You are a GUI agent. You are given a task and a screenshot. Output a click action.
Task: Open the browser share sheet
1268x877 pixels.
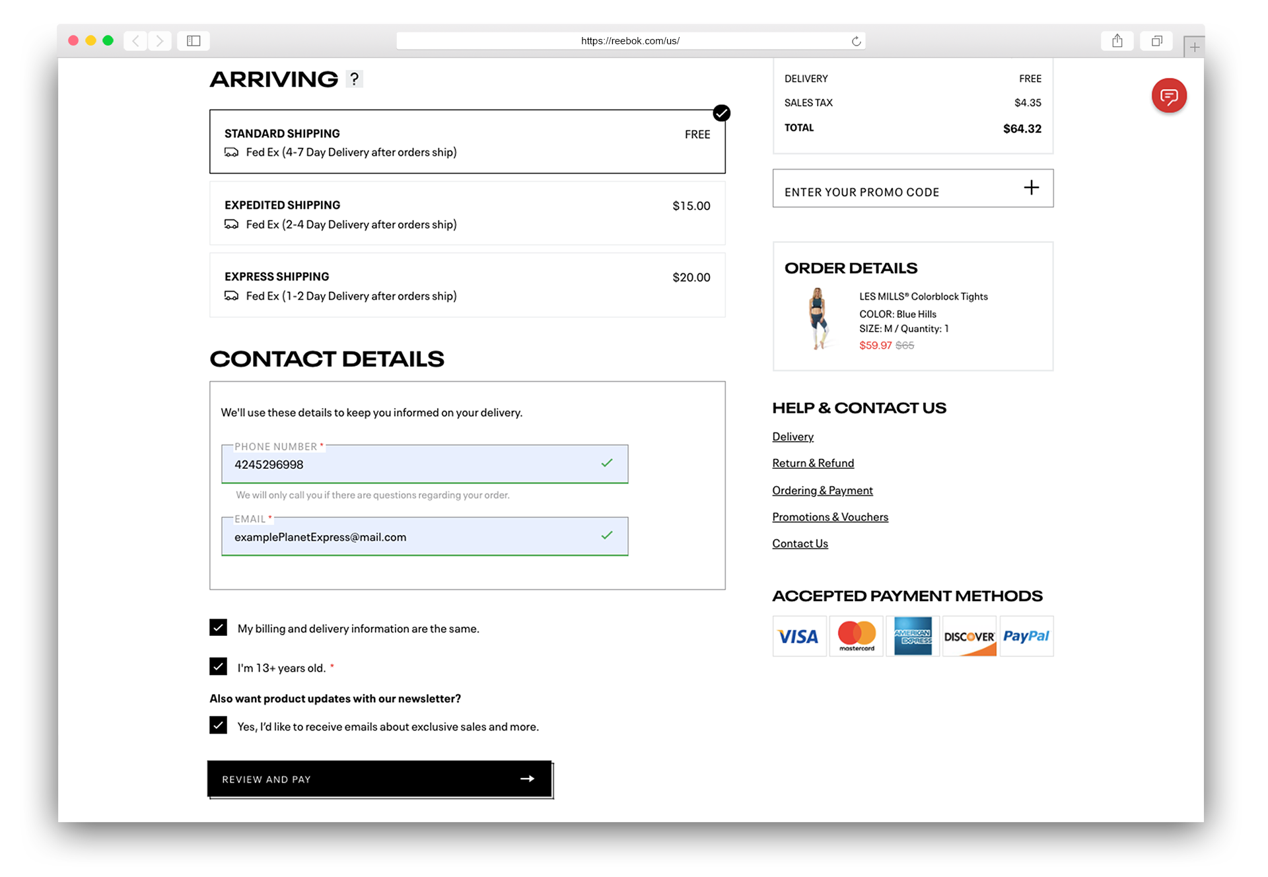click(1117, 40)
